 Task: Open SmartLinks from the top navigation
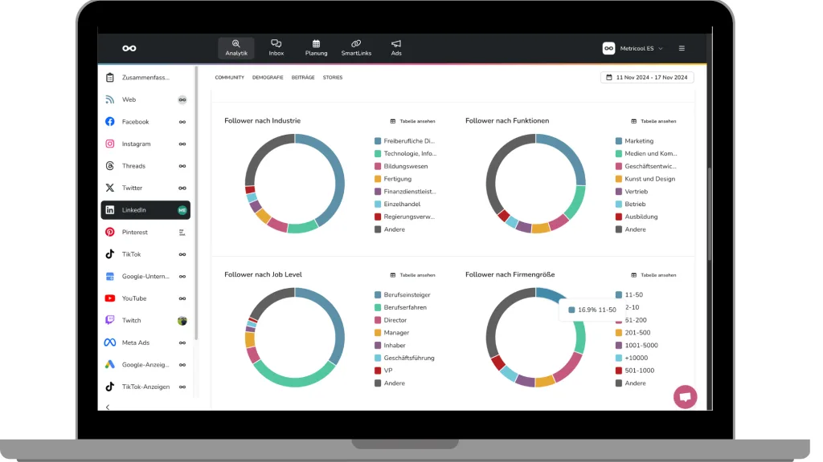355,48
